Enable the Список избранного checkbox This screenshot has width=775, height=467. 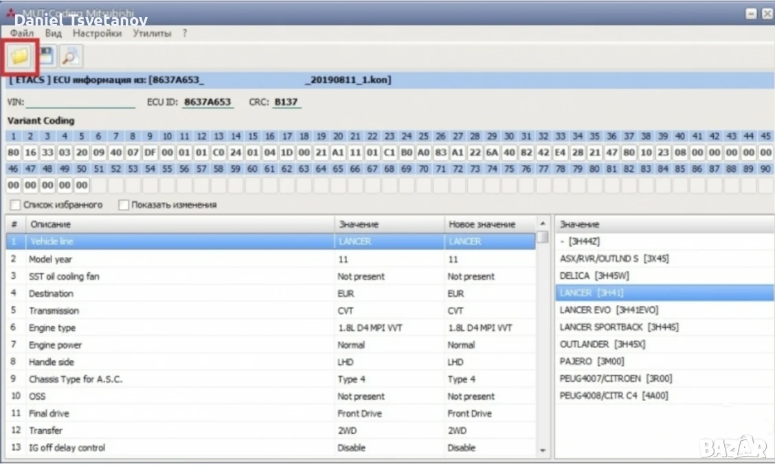coord(15,205)
